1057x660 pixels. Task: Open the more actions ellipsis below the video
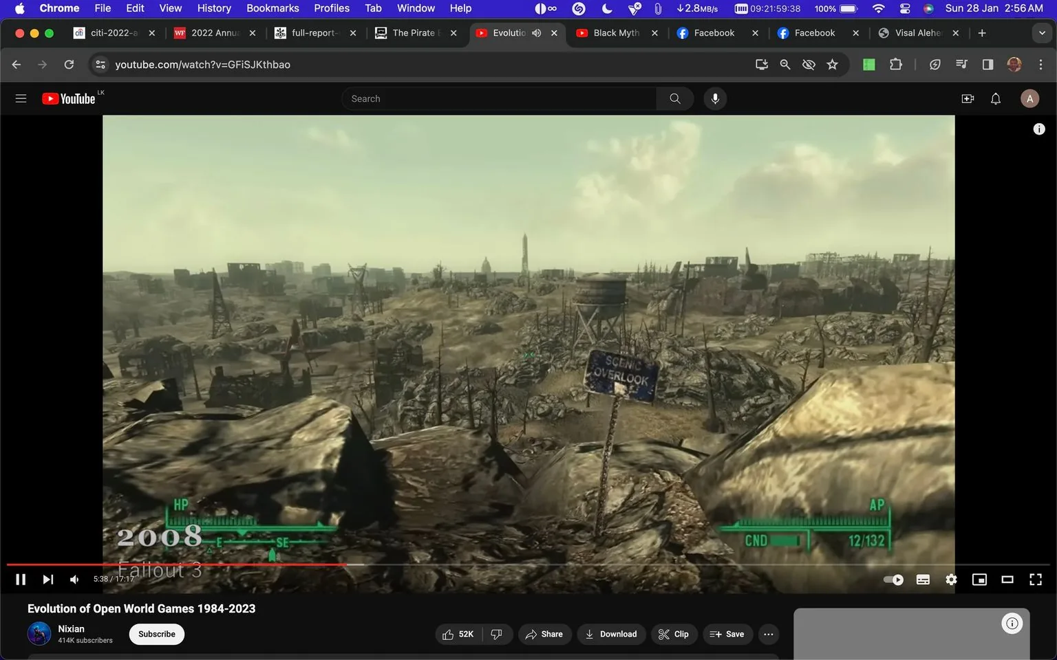click(x=768, y=634)
